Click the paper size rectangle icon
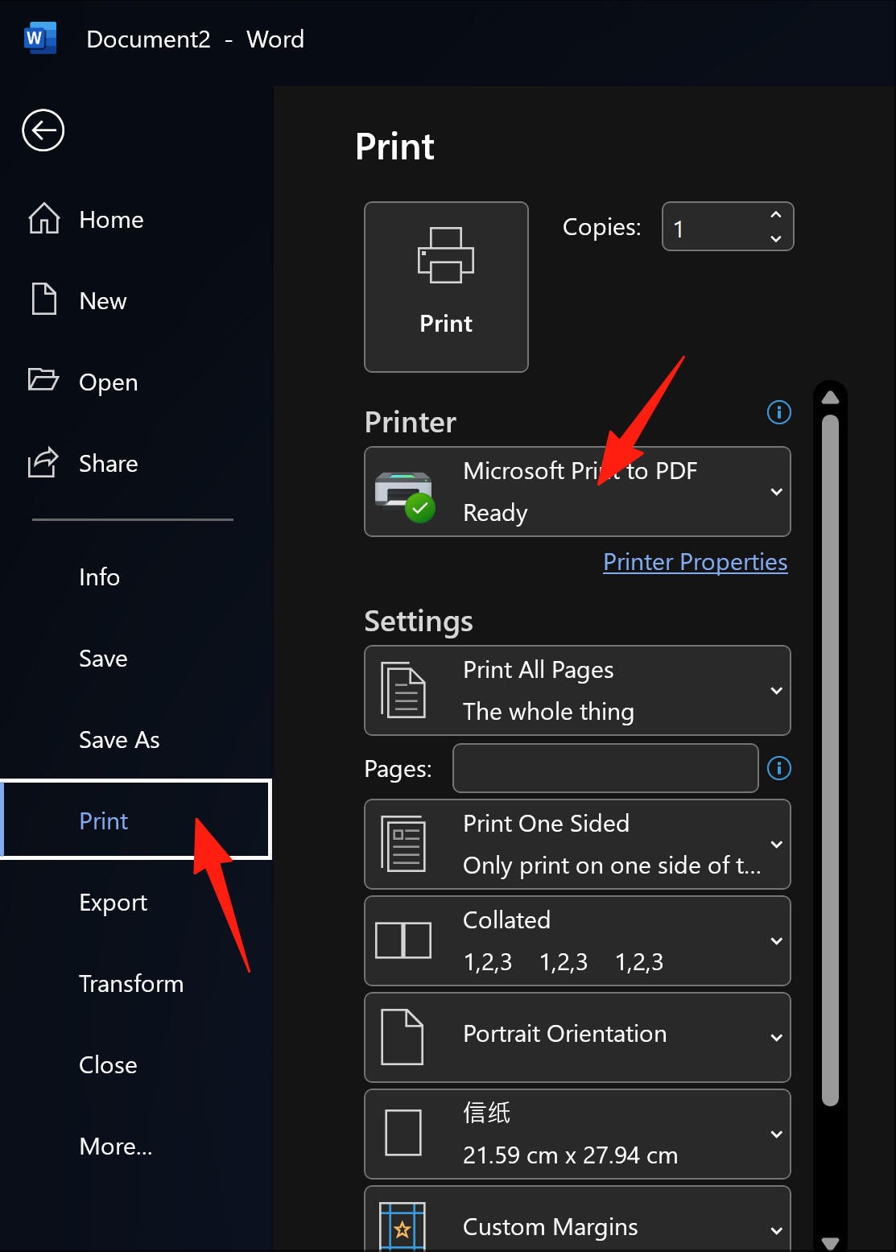896x1252 pixels. [x=403, y=1133]
